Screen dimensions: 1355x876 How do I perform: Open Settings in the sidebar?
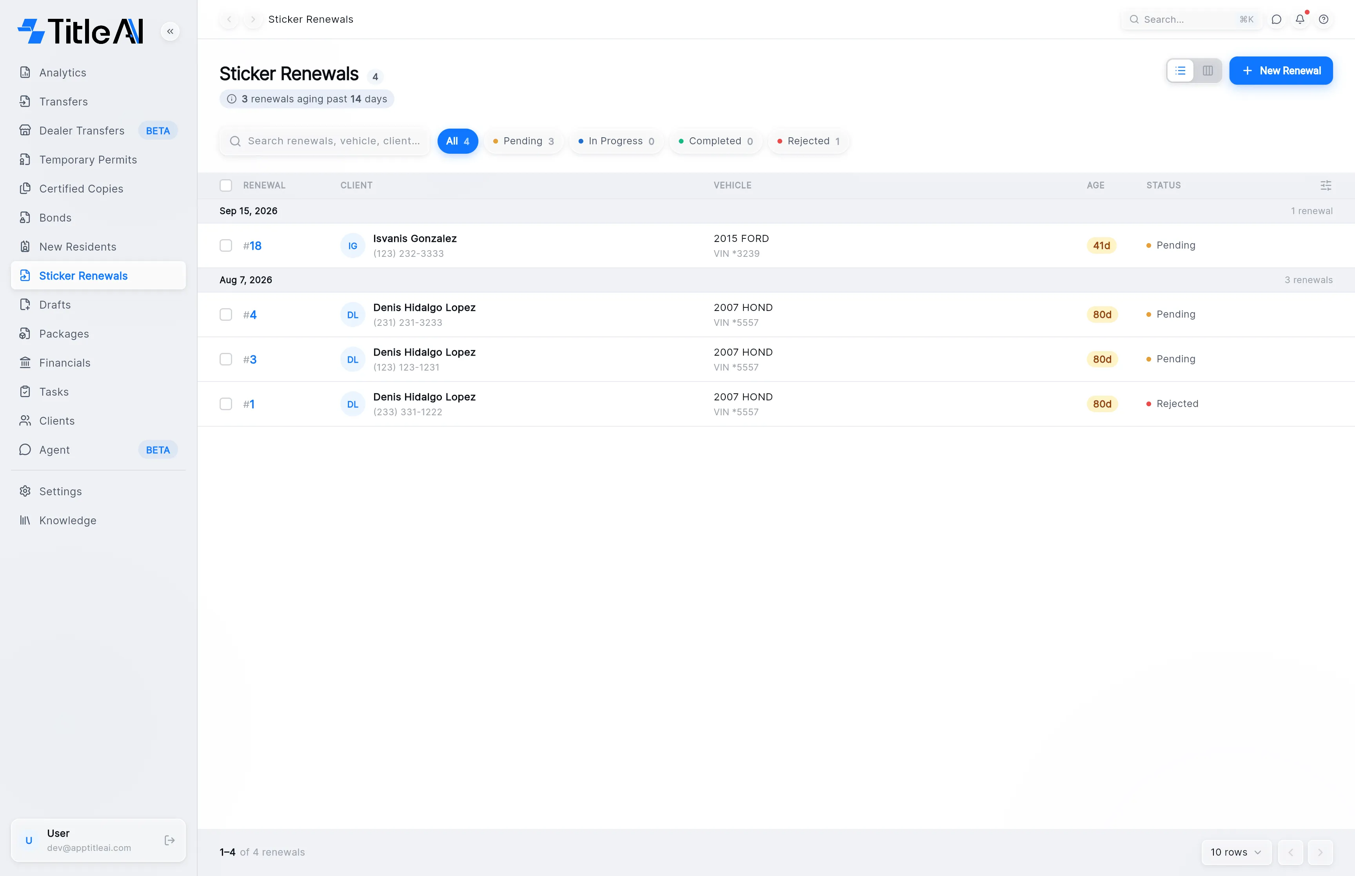pos(98,491)
